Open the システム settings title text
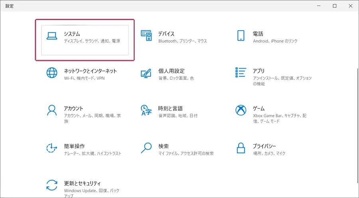The image size is (359, 198). coord(72,34)
